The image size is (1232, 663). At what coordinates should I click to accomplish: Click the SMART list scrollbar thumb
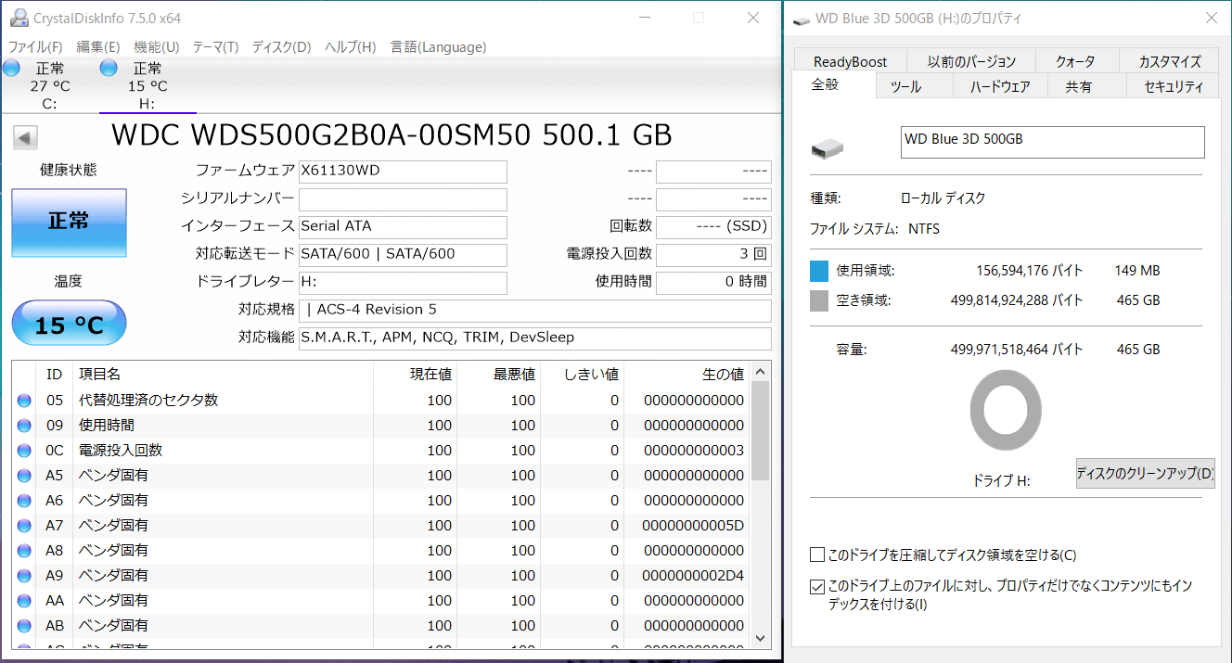coord(760,429)
